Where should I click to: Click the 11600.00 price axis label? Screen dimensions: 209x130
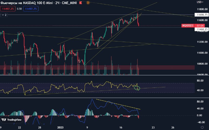[202, 20]
